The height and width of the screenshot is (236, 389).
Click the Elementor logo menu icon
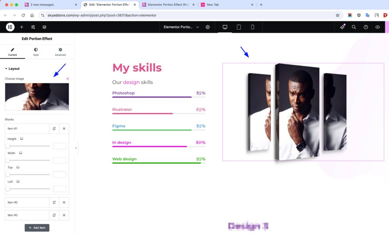coord(10,27)
